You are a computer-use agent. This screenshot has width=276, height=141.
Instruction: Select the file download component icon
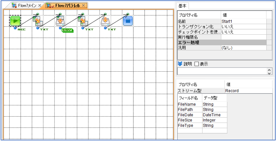105,21
